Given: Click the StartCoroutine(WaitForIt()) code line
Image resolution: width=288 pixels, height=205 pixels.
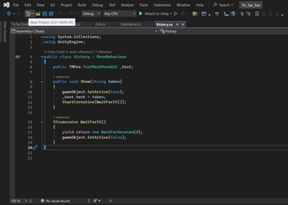Looking at the screenshot, I should (x=94, y=102).
